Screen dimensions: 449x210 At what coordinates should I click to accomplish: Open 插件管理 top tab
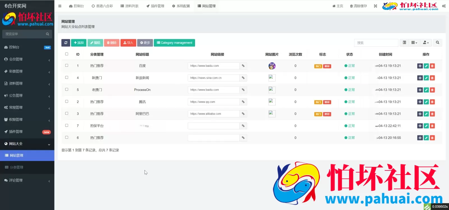155,6
